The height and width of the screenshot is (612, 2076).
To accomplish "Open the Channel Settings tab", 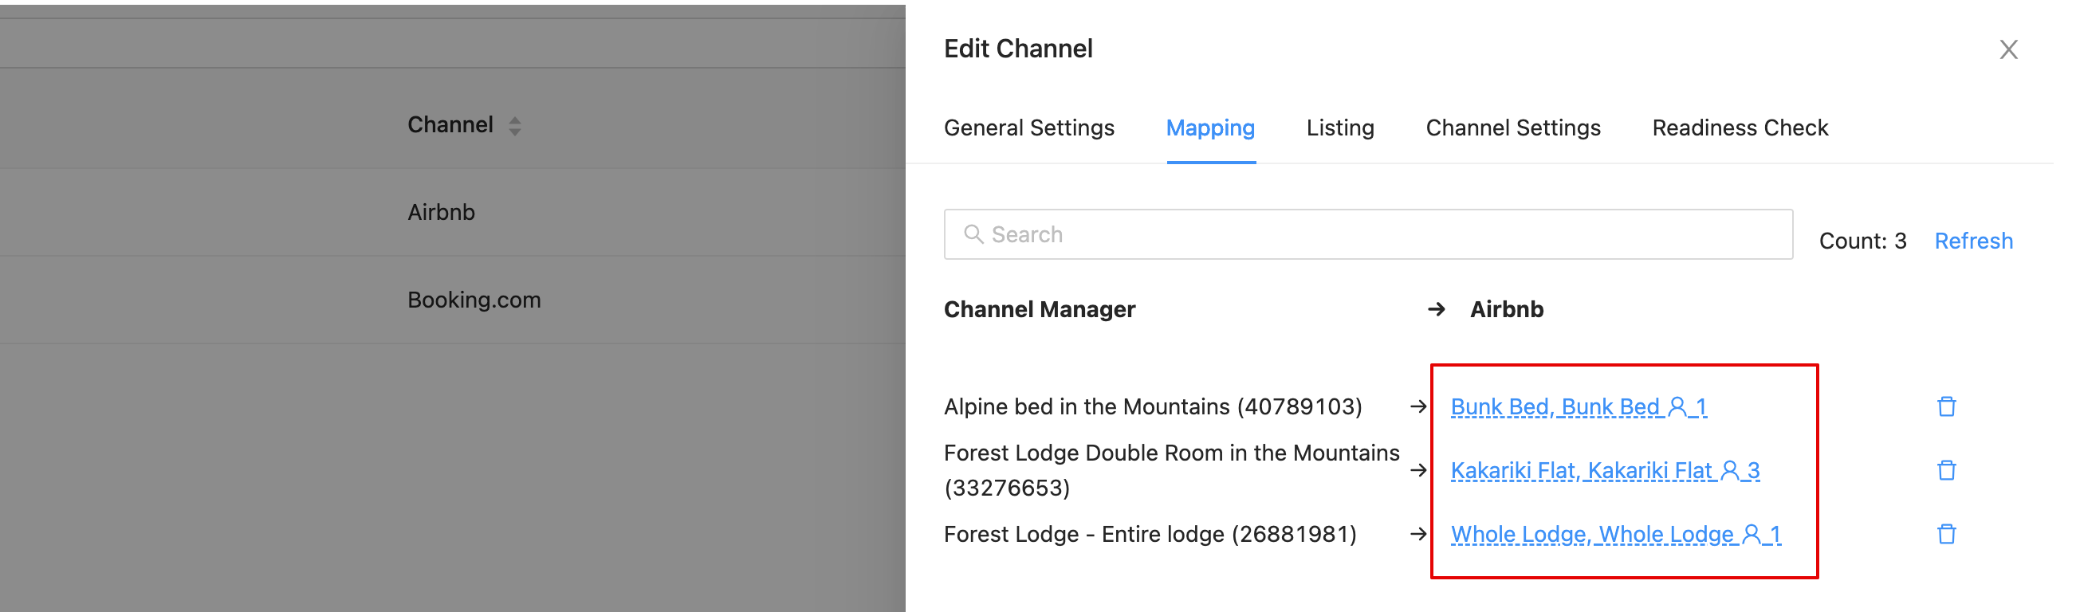I will pyautogui.click(x=1512, y=128).
